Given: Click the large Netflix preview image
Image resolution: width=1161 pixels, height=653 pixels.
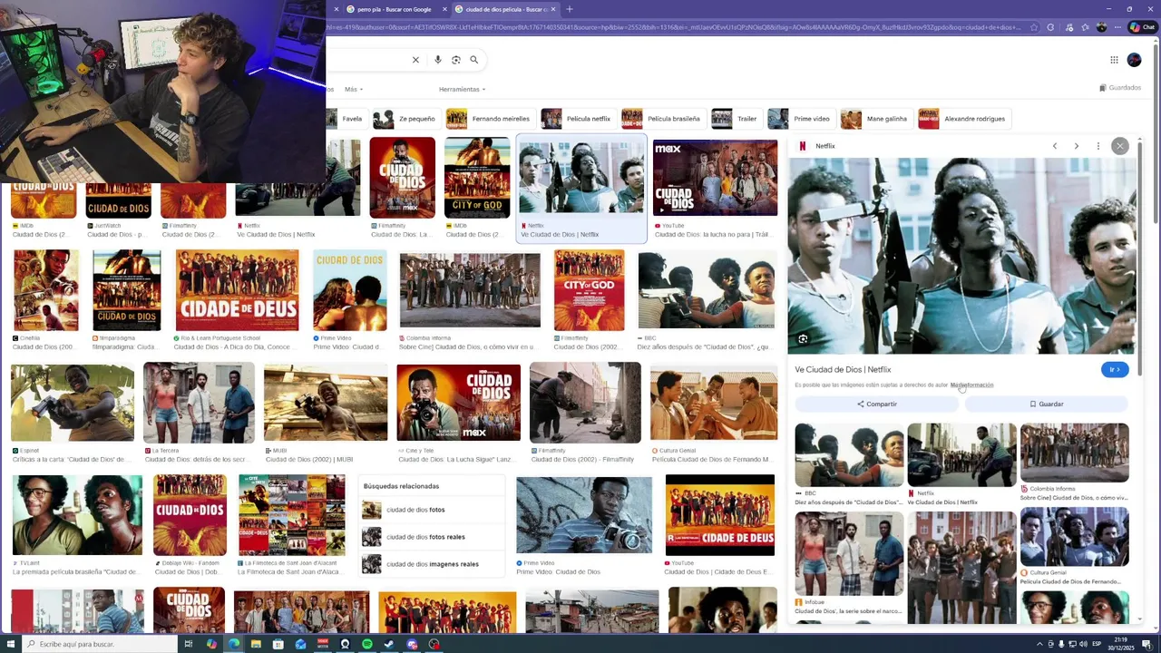Looking at the screenshot, I should pos(961,256).
